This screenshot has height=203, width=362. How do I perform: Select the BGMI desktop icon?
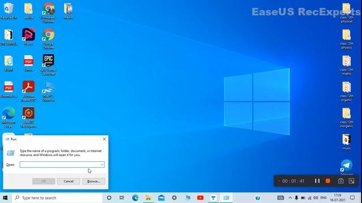point(8,63)
